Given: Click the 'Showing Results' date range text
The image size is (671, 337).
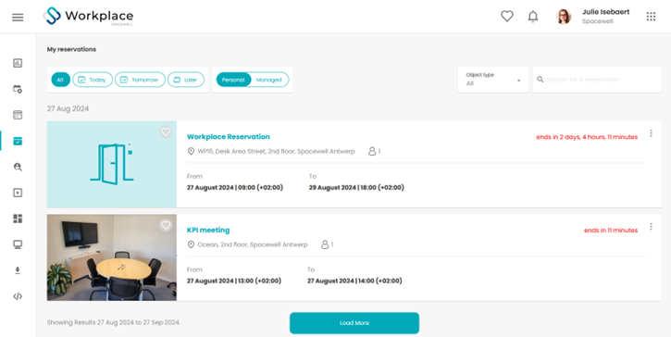Looking at the screenshot, I should click(113, 322).
